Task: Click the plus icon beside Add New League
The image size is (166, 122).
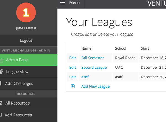Action: point(73,86)
